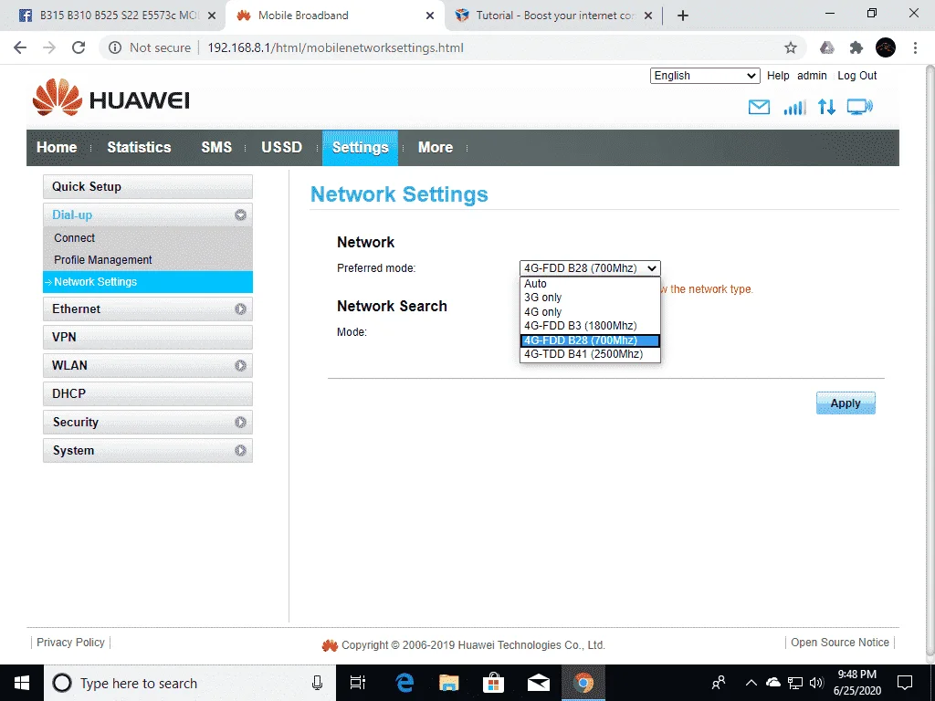Open the notification center icon
This screenshot has height=701, width=935.
905,683
